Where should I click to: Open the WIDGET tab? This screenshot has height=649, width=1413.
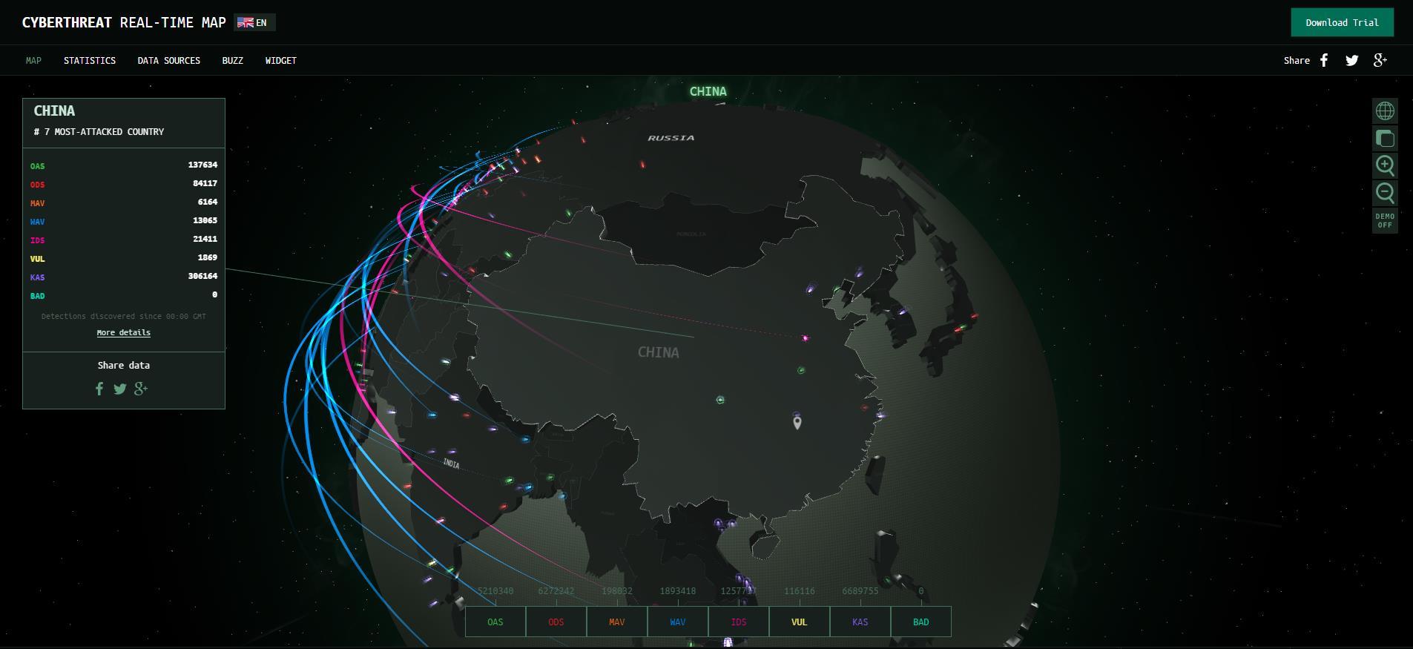pyautogui.click(x=281, y=61)
